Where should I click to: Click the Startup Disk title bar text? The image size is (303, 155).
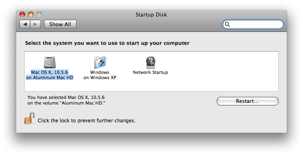[151, 15]
